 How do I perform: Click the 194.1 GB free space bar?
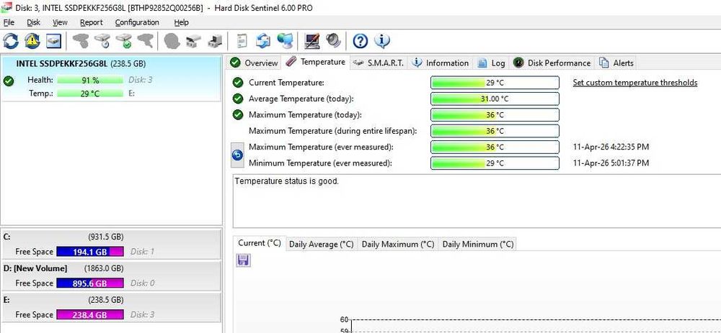coord(90,251)
